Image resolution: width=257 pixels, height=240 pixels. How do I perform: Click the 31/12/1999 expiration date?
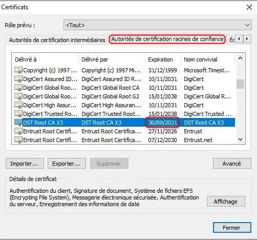click(x=163, y=70)
